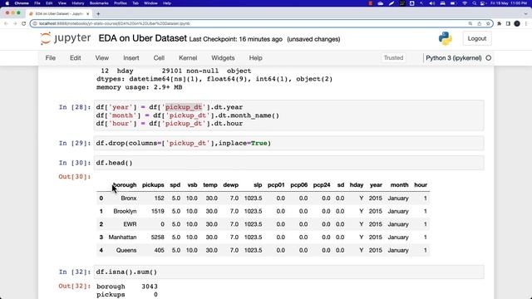The width and height of the screenshot is (532, 299).
Task: Click the battery icon in menu bar
Action: pyautogui.click(x=453, y=3)
